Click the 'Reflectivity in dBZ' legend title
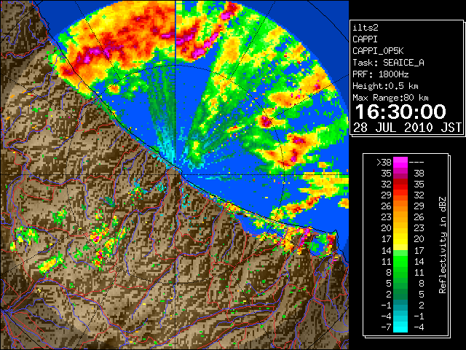Viewport: 466px width, 350px height. pyautogui.click(x=443, y=245)
